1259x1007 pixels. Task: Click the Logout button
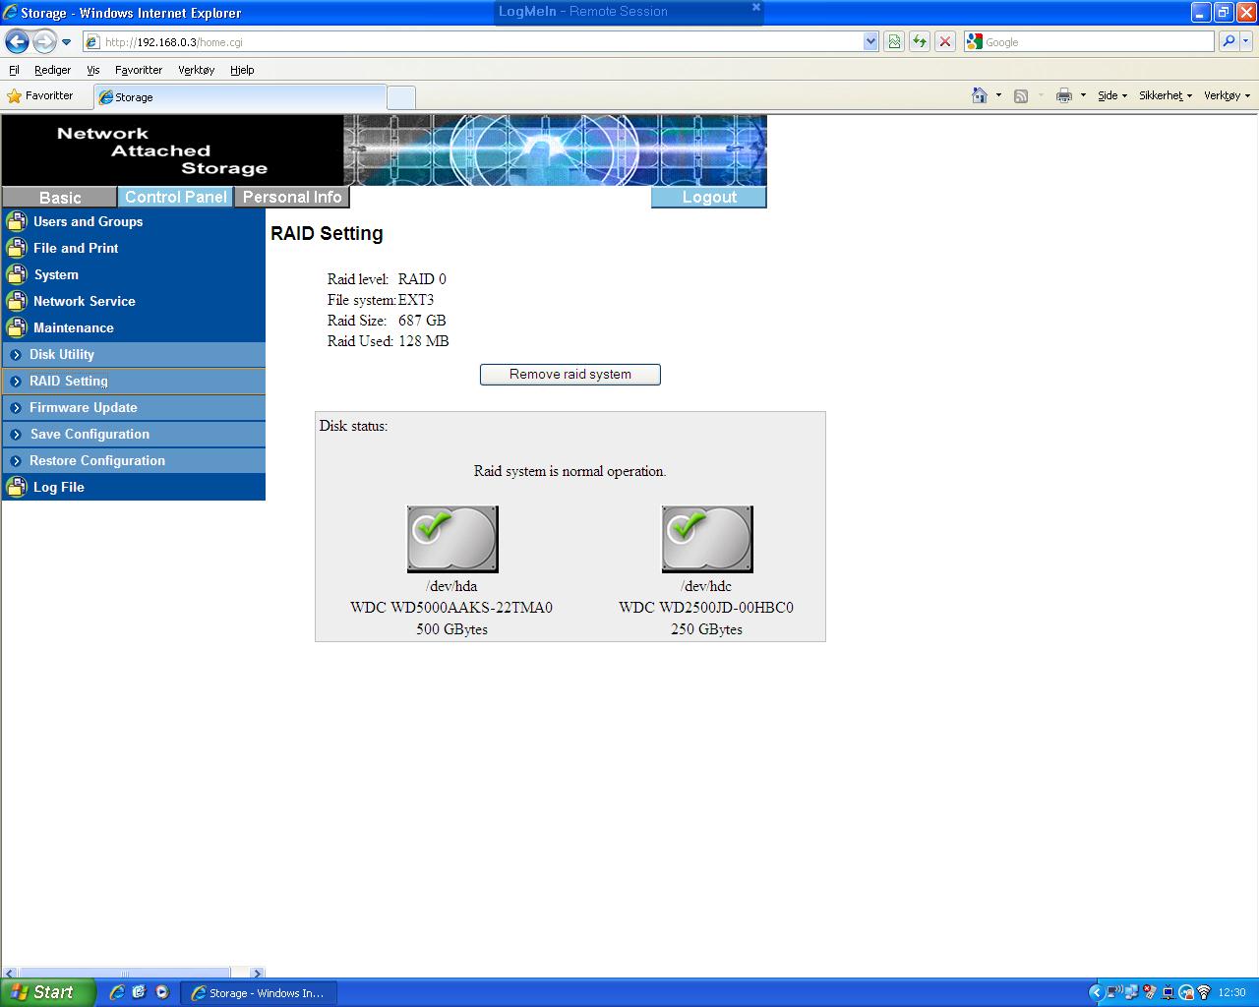(709, 197)
